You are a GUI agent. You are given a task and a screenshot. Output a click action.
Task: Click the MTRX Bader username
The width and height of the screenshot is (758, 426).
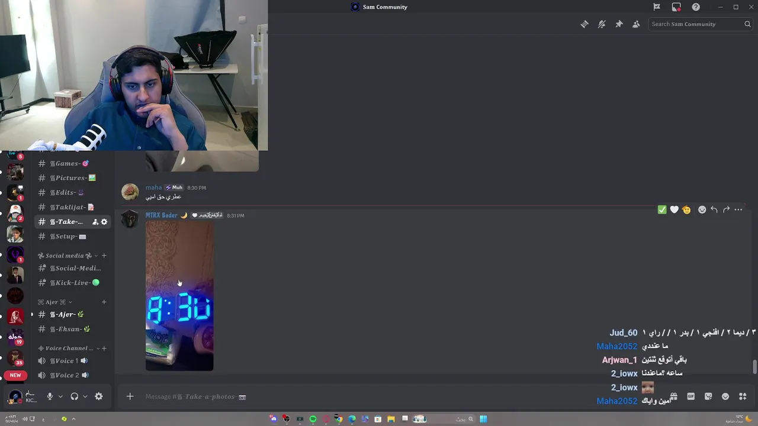(162, 215)
